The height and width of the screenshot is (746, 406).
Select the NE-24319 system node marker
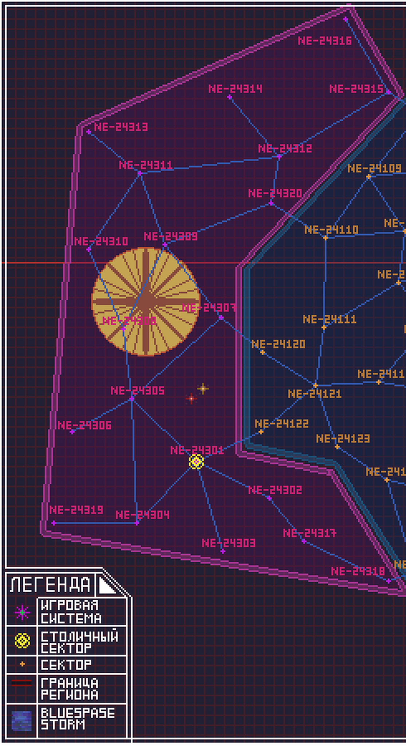pyautogui.click(x=54, y=523)
